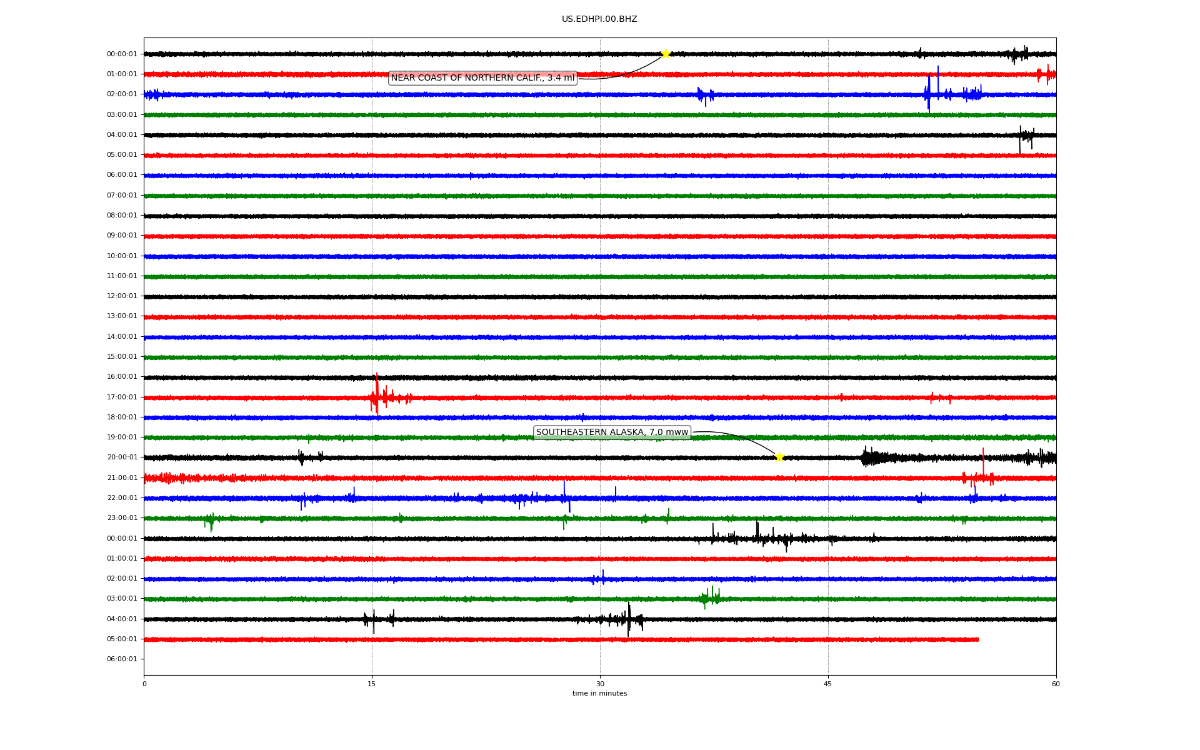Click the US.EDHPI.00.BHZ plot title
Image resolution: width=1200 pixels, height=750 pixels.
click(599, 19)
